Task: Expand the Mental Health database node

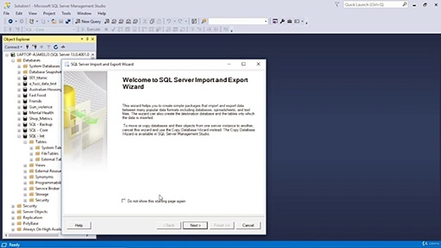Action: click(19, 113)
